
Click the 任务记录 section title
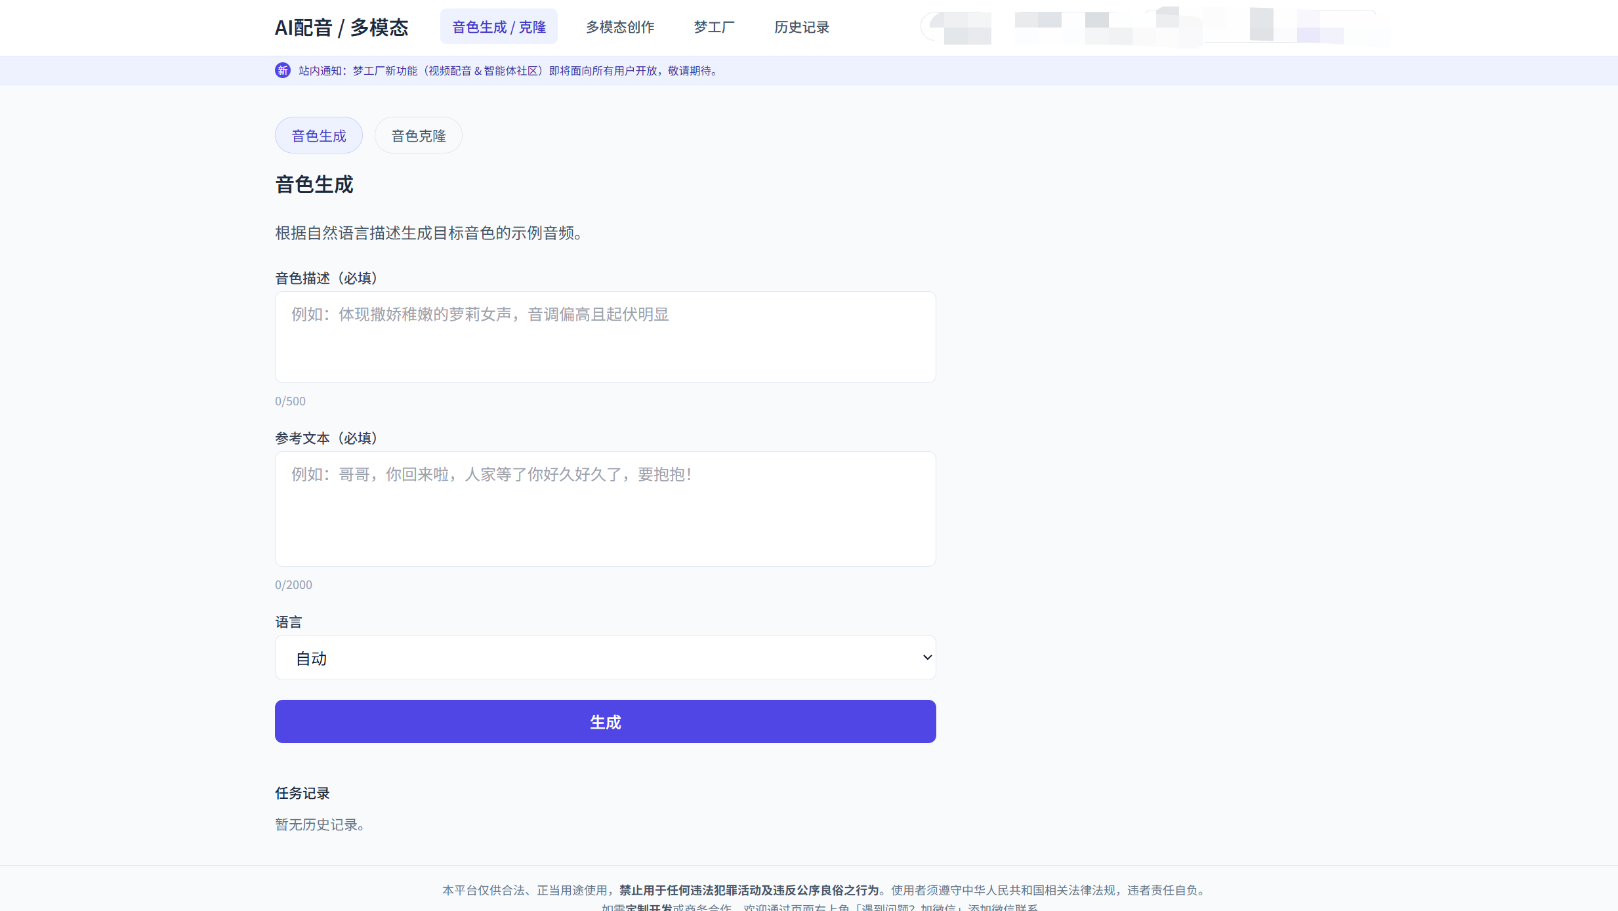click(302, 792)
